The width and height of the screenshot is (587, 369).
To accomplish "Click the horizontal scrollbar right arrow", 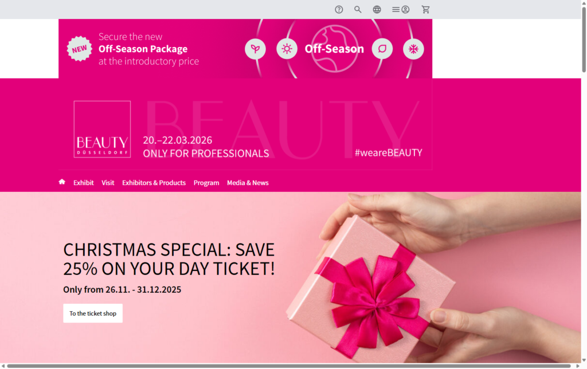I will [x=578, y=366].
